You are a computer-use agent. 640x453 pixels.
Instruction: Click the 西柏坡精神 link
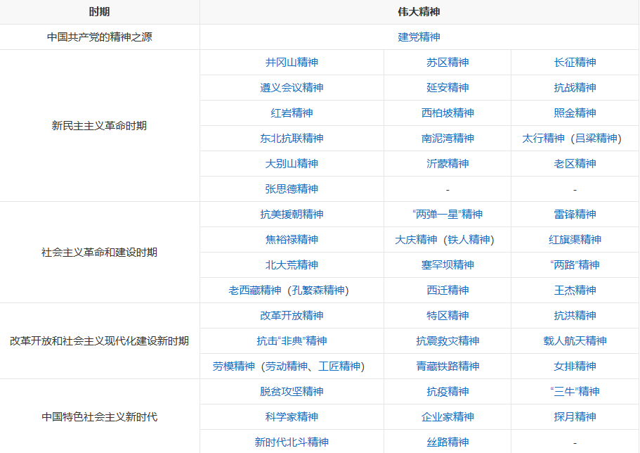[448, 113]
